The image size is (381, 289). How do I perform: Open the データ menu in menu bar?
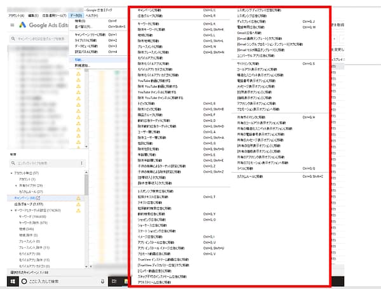pyautogui.click(x=76, y=15)
